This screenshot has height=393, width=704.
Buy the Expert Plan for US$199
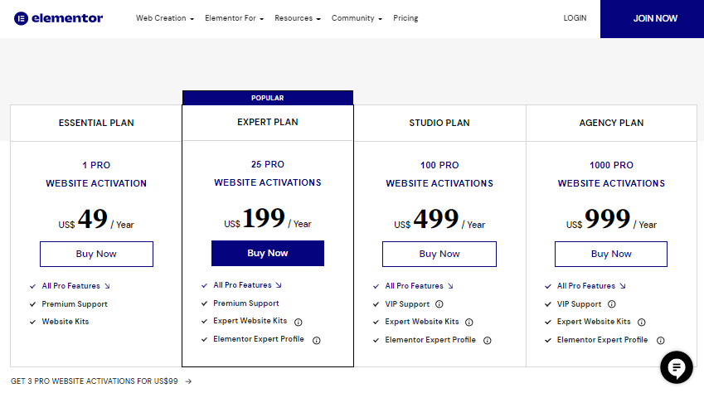(268, 254)
